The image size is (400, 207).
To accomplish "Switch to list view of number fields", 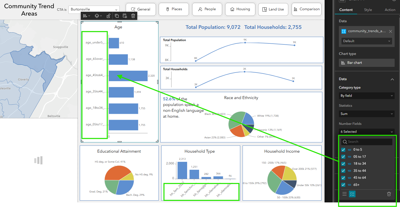I will 345,194.
